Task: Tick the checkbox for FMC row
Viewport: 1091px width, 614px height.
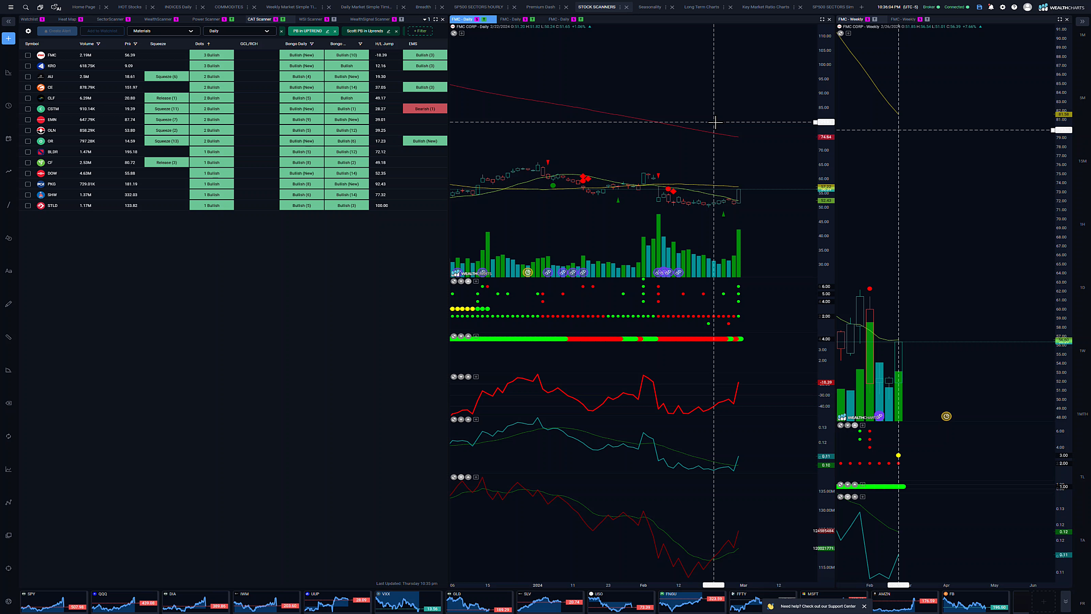Action: pos(28,55)
